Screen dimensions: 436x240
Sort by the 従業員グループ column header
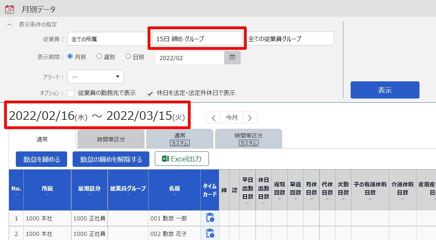click(128, 190)
